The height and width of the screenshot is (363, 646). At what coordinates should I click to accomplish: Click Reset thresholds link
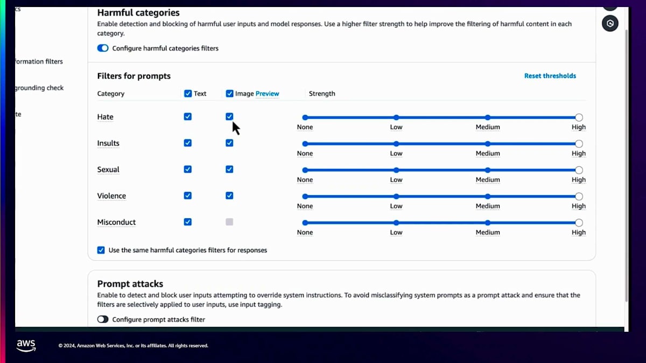pos(550,76)
